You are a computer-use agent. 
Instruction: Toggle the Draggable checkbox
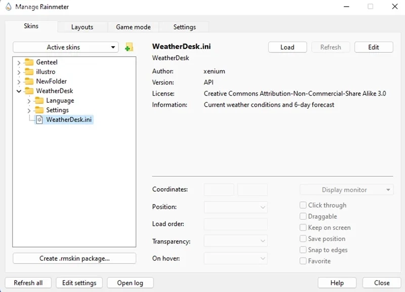coord(303,217)
